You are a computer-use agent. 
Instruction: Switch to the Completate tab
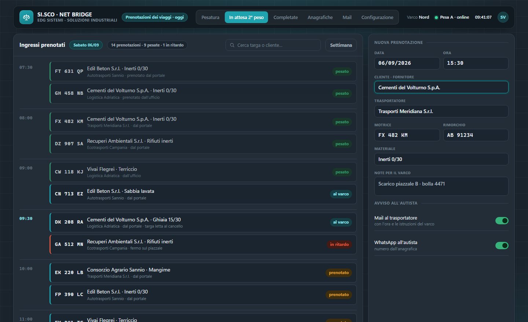pos(286,17)
